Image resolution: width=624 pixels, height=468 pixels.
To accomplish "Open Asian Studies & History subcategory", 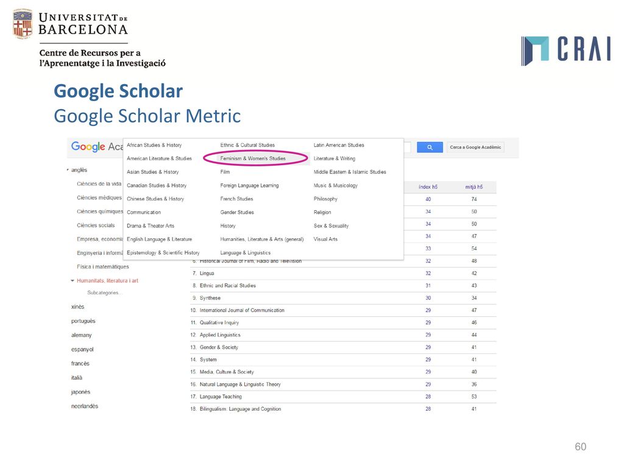I will 153,172.
